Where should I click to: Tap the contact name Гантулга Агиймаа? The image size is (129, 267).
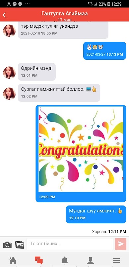pos(64,14)
